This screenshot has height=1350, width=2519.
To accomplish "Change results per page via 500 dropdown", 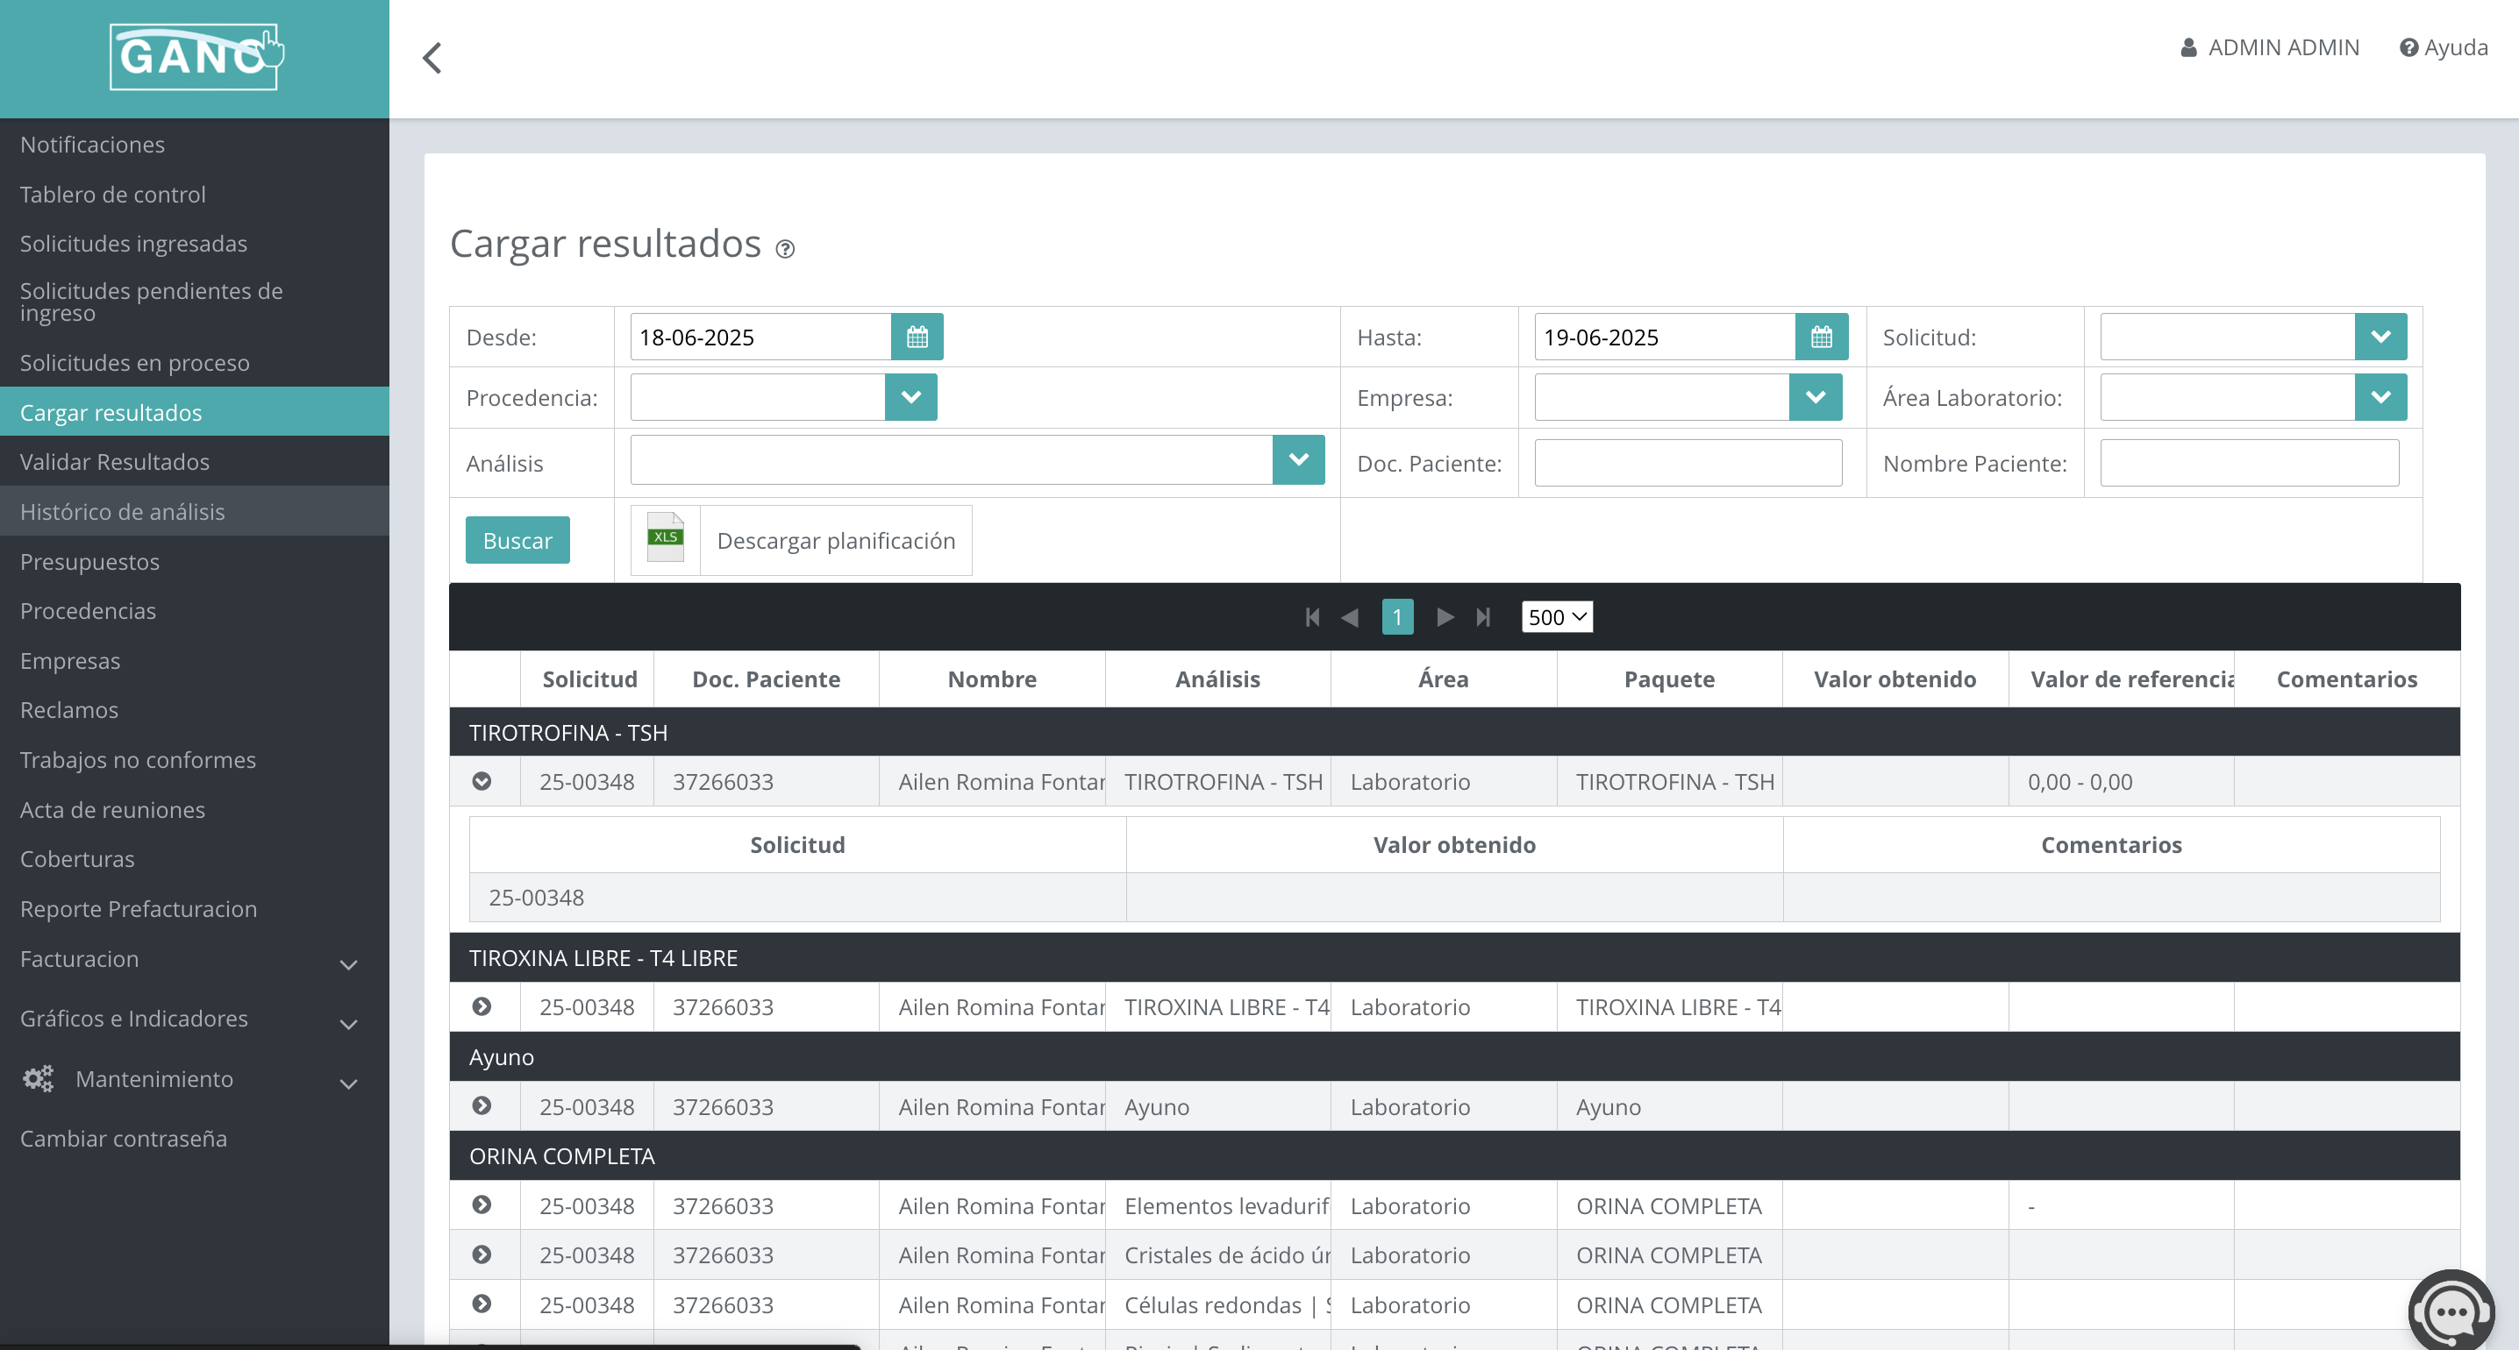I will click(1556, 617).
